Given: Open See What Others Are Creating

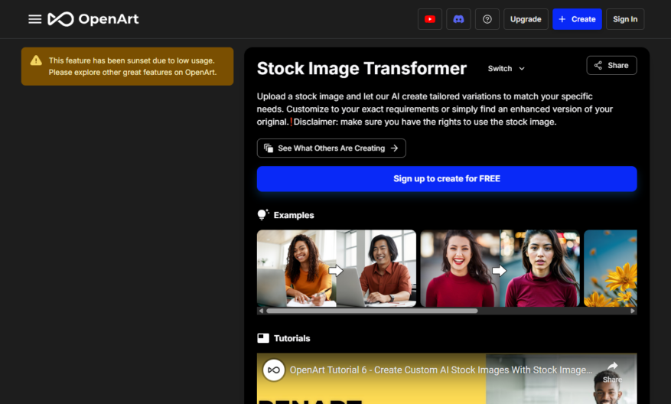Looking at the screenshot, I should (331, 148).
